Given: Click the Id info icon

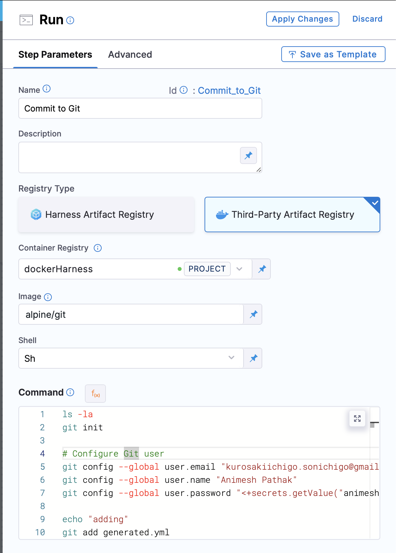Looking at the screenshot, I should (x=183, y=90).
